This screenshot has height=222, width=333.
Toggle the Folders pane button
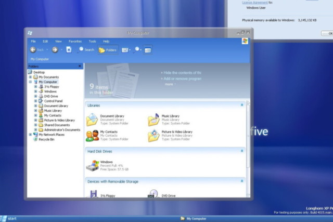(x=108, y=50)
